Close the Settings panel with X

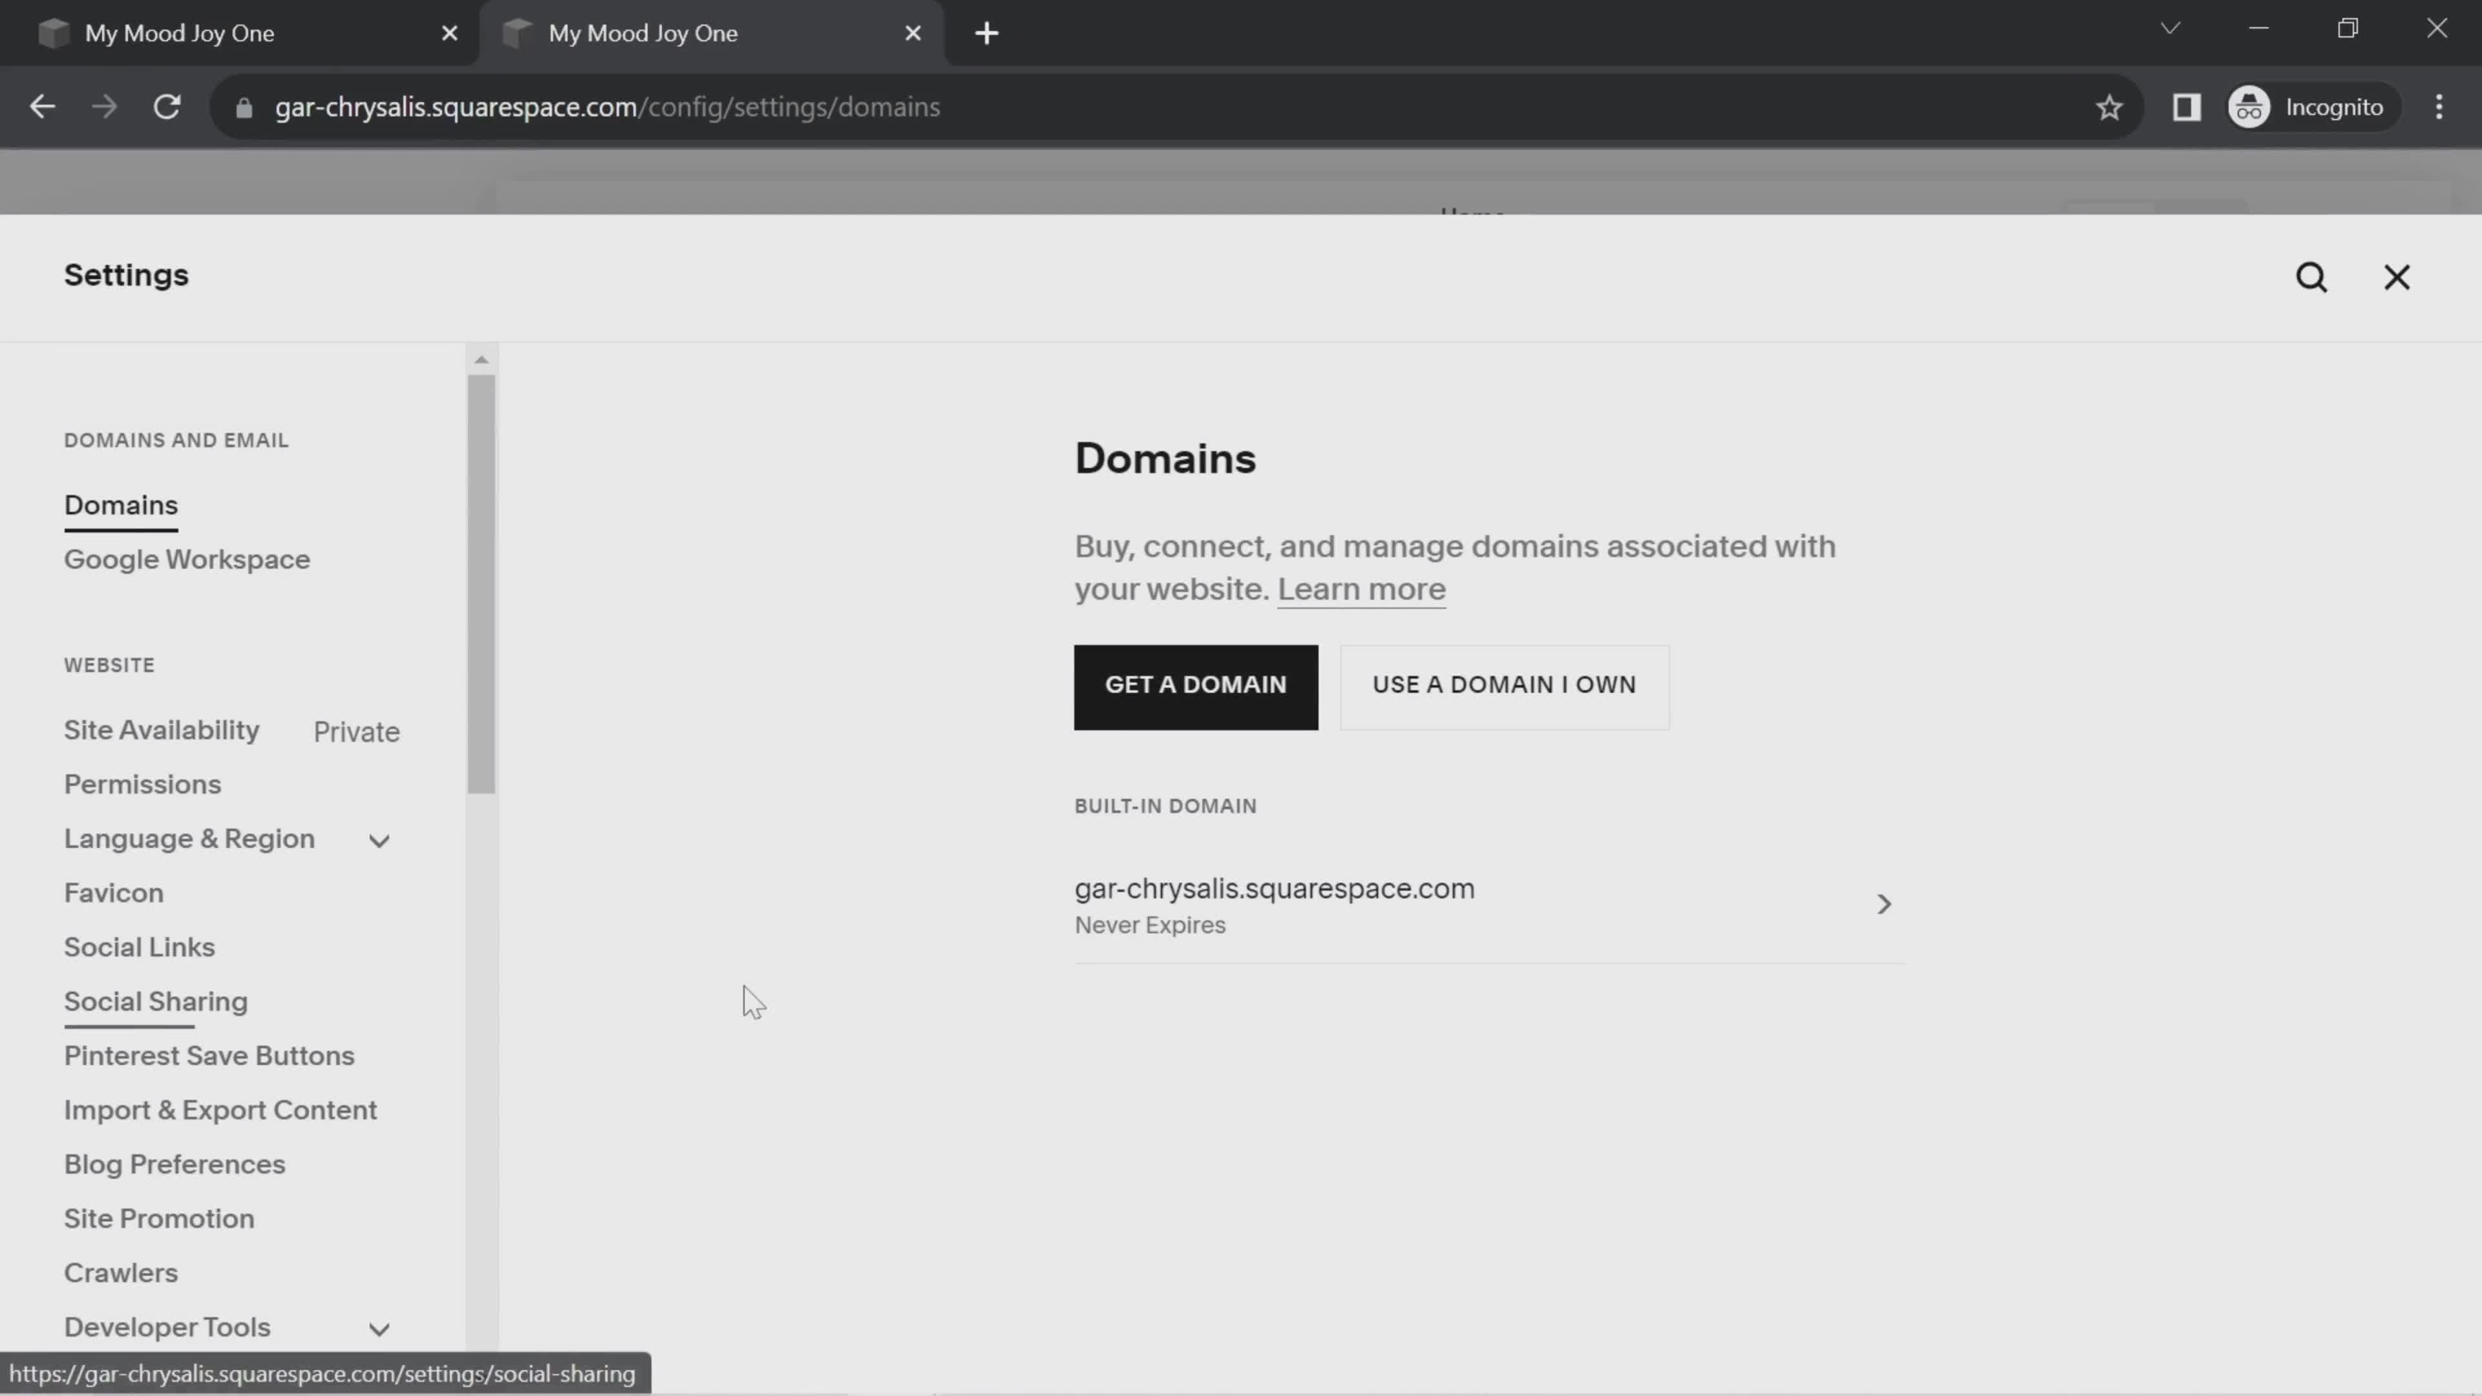(2396, 277)
